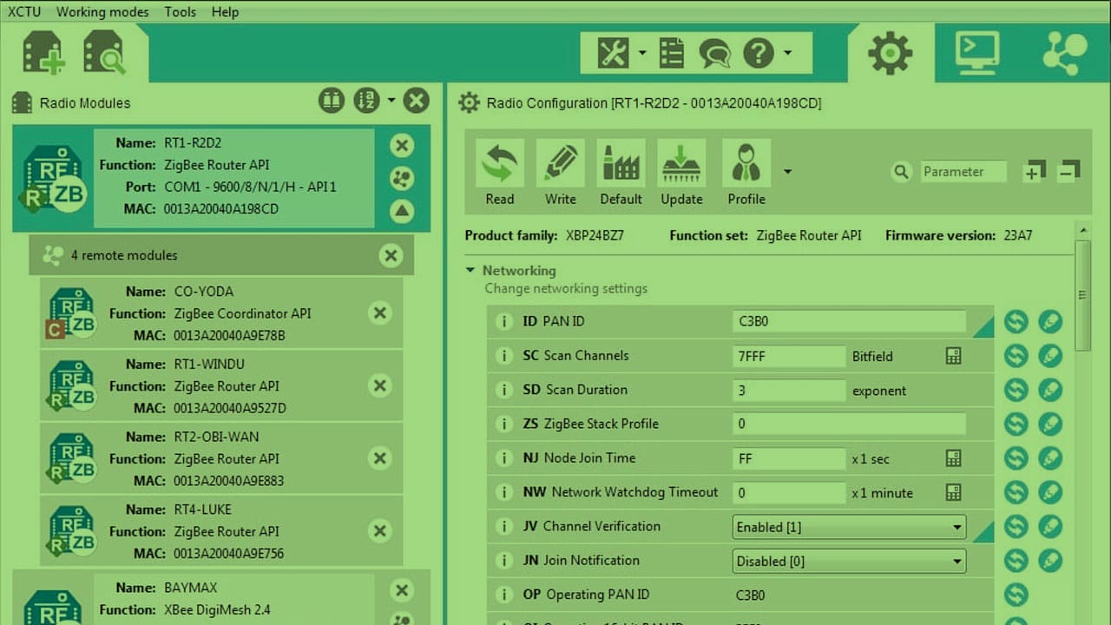Viewport: 1111px width, 625px height.
Task: Click the sort radio modules icon
Action: point(366,101)
